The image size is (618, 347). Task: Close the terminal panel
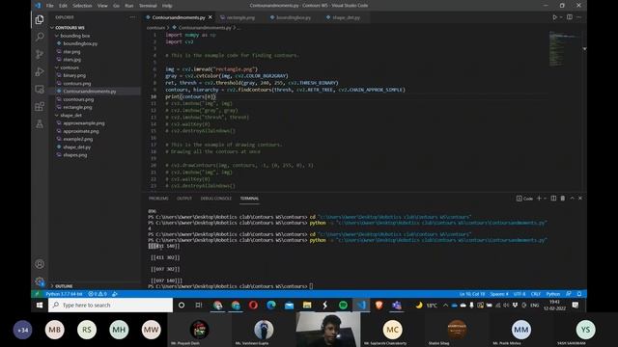point(580,199)
